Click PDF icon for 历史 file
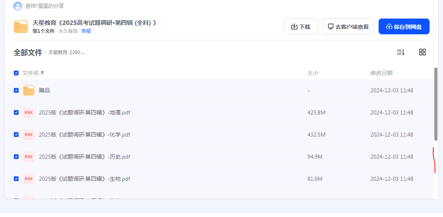 (29, 157)
